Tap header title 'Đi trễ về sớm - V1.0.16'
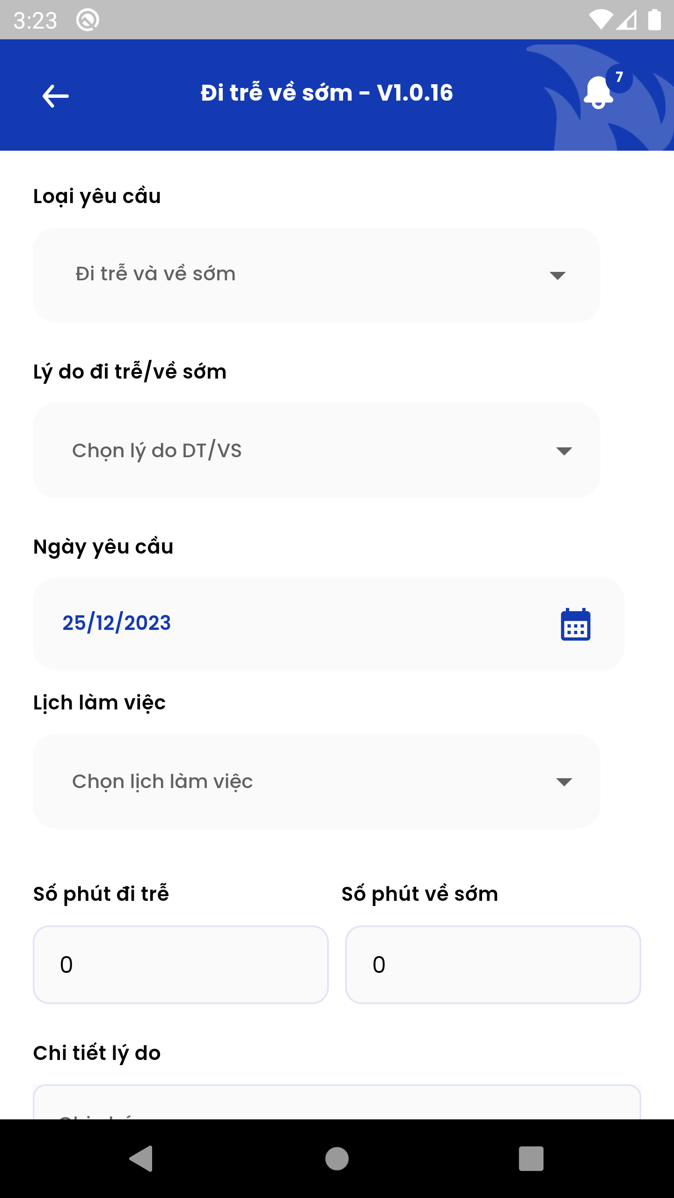The width and height of the screenshot is (674, 1198). tap(327, 93)
